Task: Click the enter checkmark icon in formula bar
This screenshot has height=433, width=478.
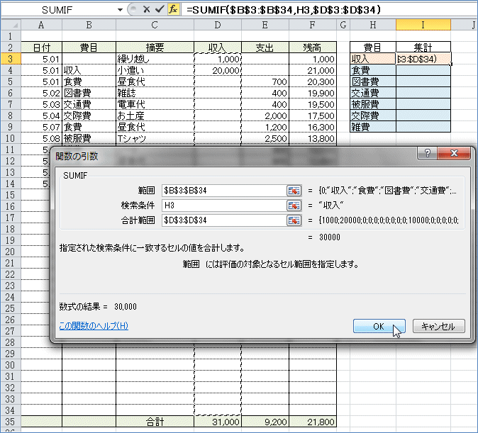Action: point(160,11)
